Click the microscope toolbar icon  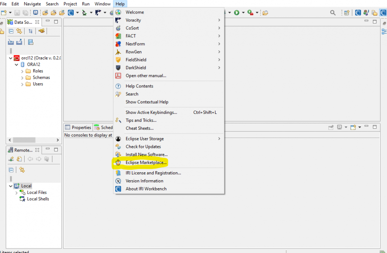(x=84, y=12)
